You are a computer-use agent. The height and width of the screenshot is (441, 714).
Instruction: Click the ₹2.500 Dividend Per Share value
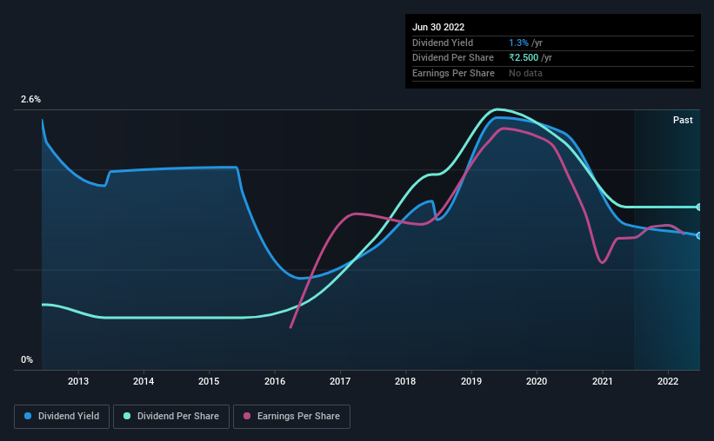point(524,58)
